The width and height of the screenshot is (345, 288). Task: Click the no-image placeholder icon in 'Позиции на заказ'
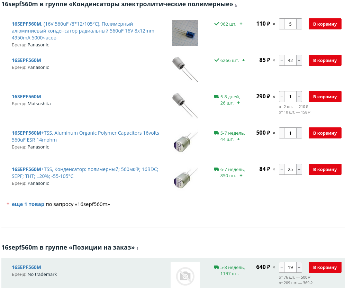coord(185,276)
